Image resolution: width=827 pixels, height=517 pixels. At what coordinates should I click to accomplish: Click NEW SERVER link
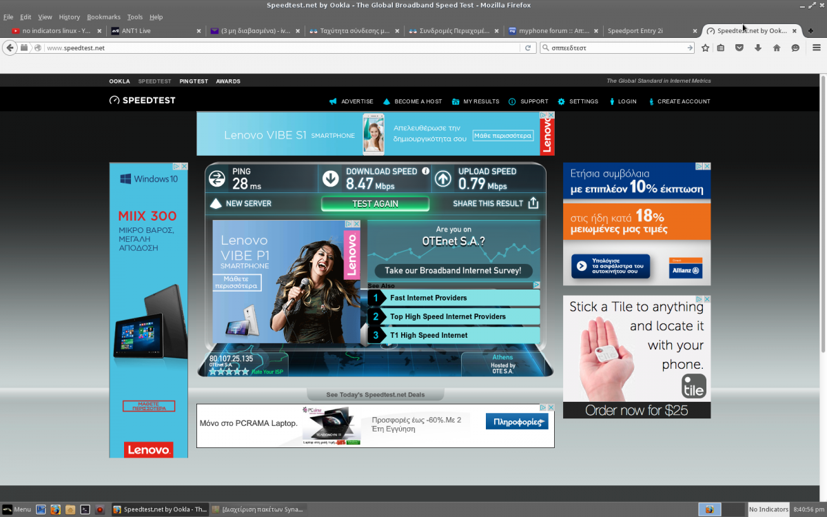tap(248, 203)
